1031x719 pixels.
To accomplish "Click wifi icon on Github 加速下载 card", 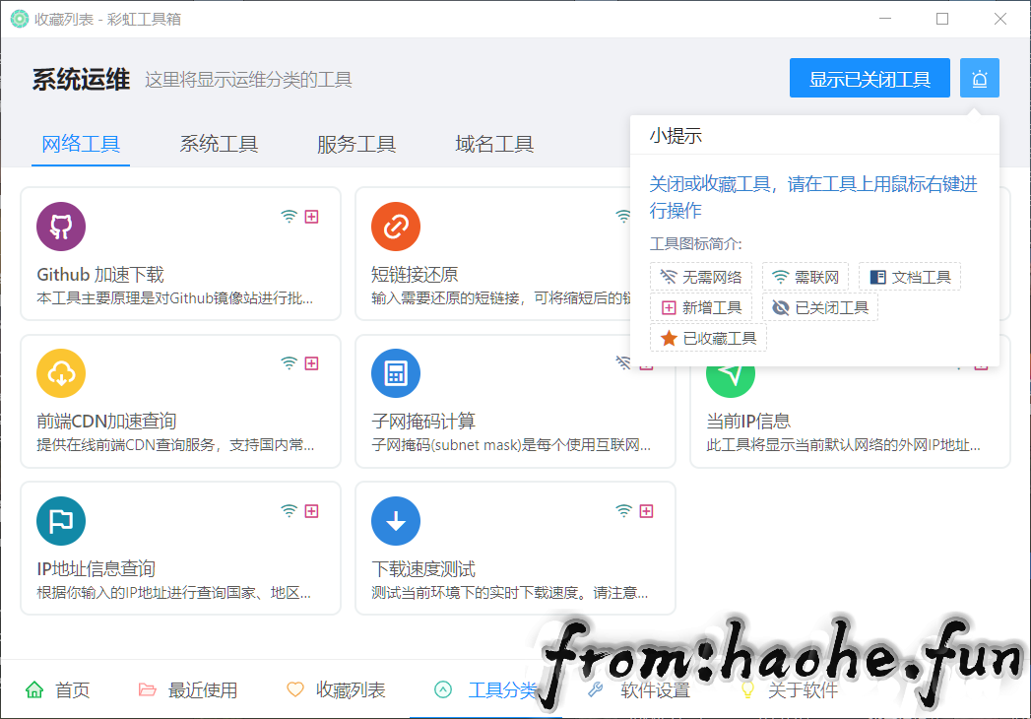I will click(289, 217).
